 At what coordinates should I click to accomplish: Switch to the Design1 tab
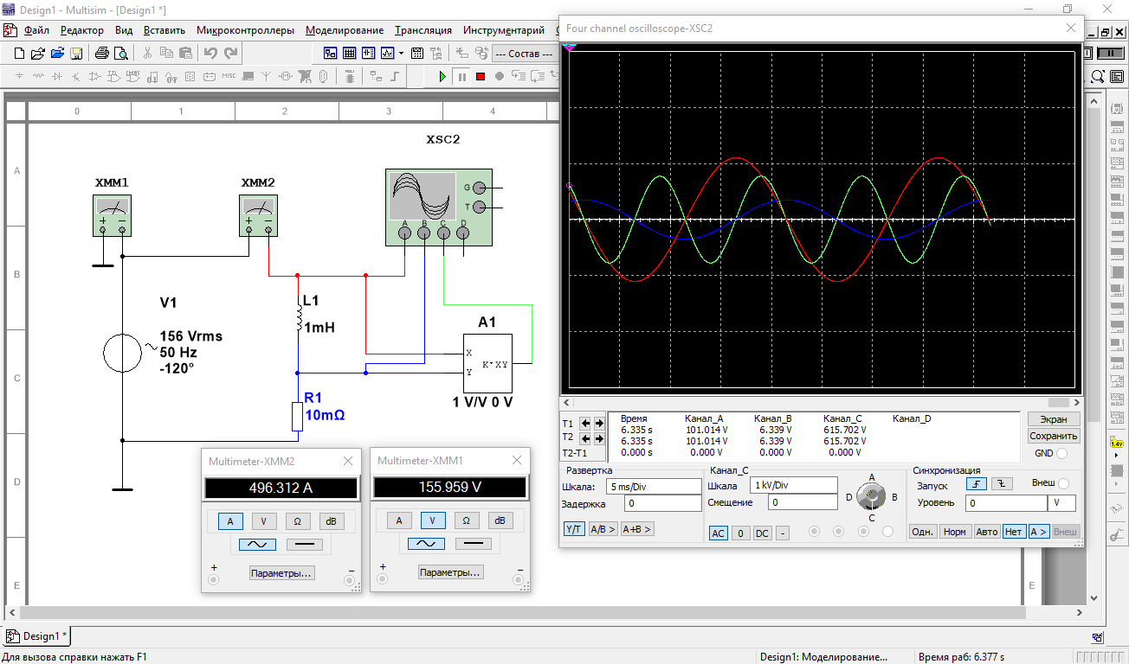click(x=39, y=636)
